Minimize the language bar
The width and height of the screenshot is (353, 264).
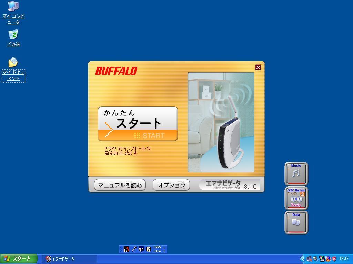click(x=164, y=247)
